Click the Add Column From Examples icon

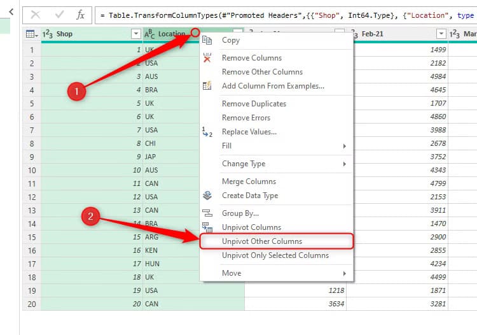207,85
